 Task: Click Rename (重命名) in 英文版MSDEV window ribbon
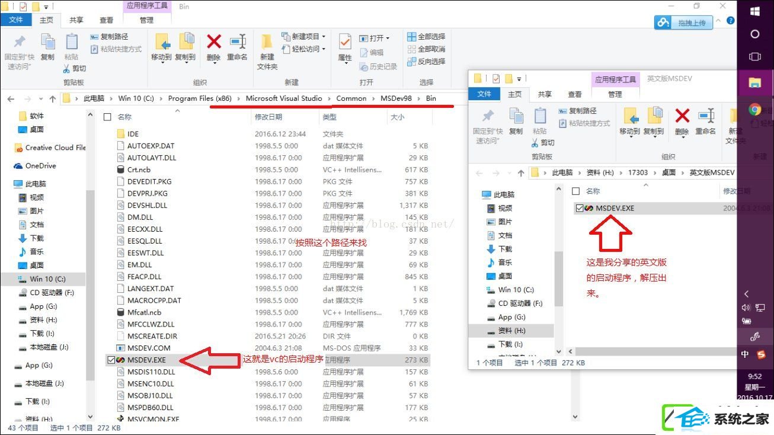pyautogui.click(x=705, y=121)
